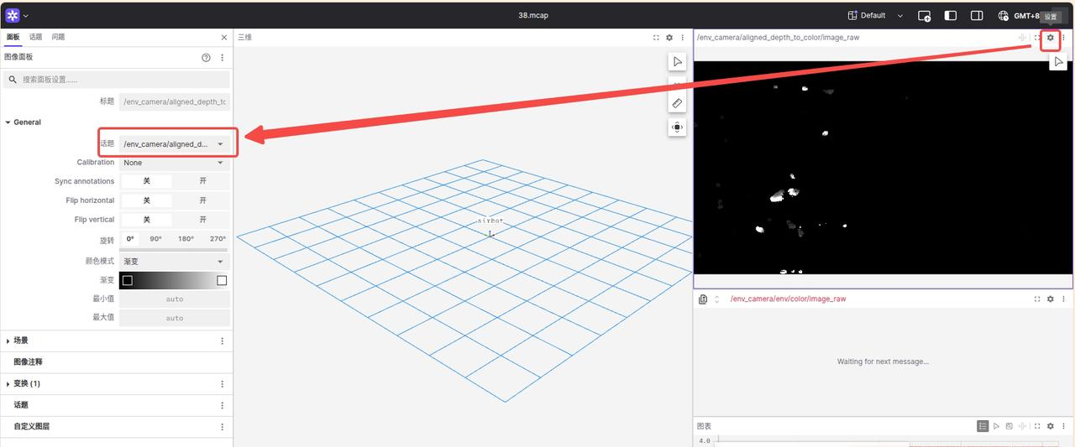Open the 话题 topic dropdown
The image size is (1075, 447).
(x=174, y=144)
